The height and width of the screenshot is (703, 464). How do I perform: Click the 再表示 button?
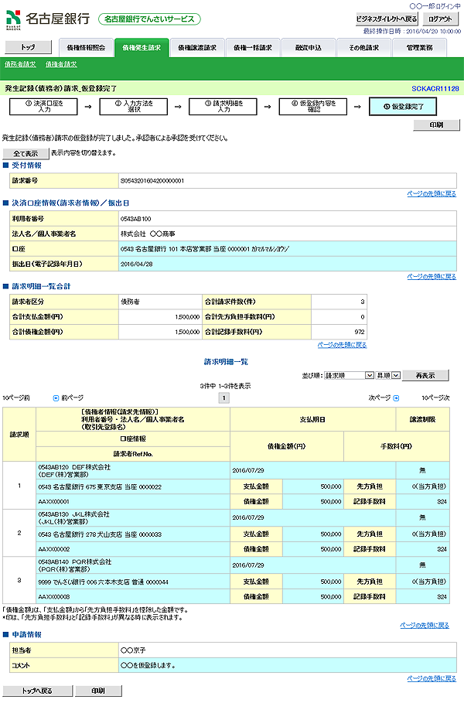click(425, 375)
